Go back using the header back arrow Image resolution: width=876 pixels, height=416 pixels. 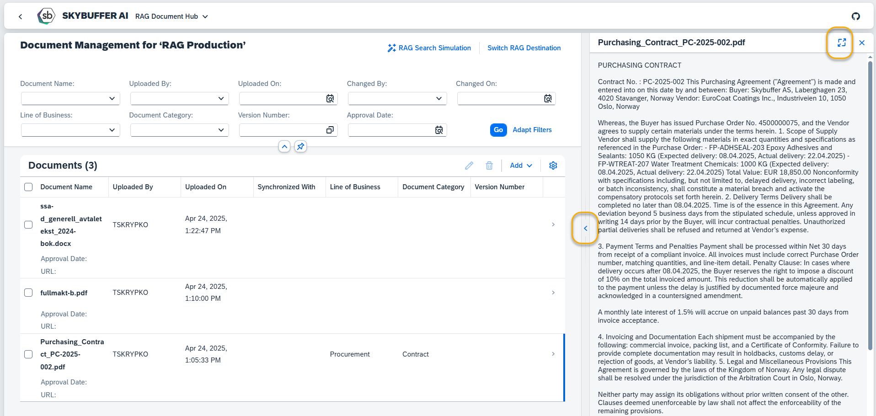(x=20, y=16)
